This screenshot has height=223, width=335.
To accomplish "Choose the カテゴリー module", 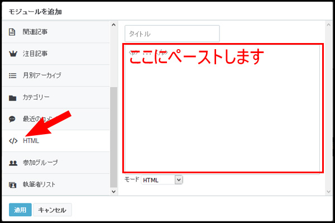I will tap(56, 97).
